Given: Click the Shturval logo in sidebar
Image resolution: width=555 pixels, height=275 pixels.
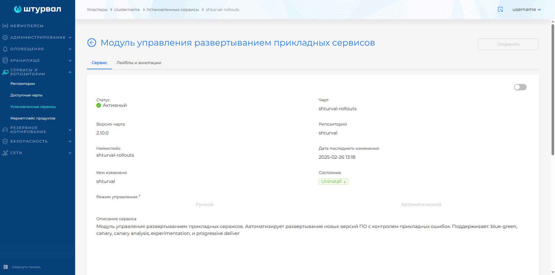Looking at the screenshot, I should pyautogui.click(x=38, y=9).
